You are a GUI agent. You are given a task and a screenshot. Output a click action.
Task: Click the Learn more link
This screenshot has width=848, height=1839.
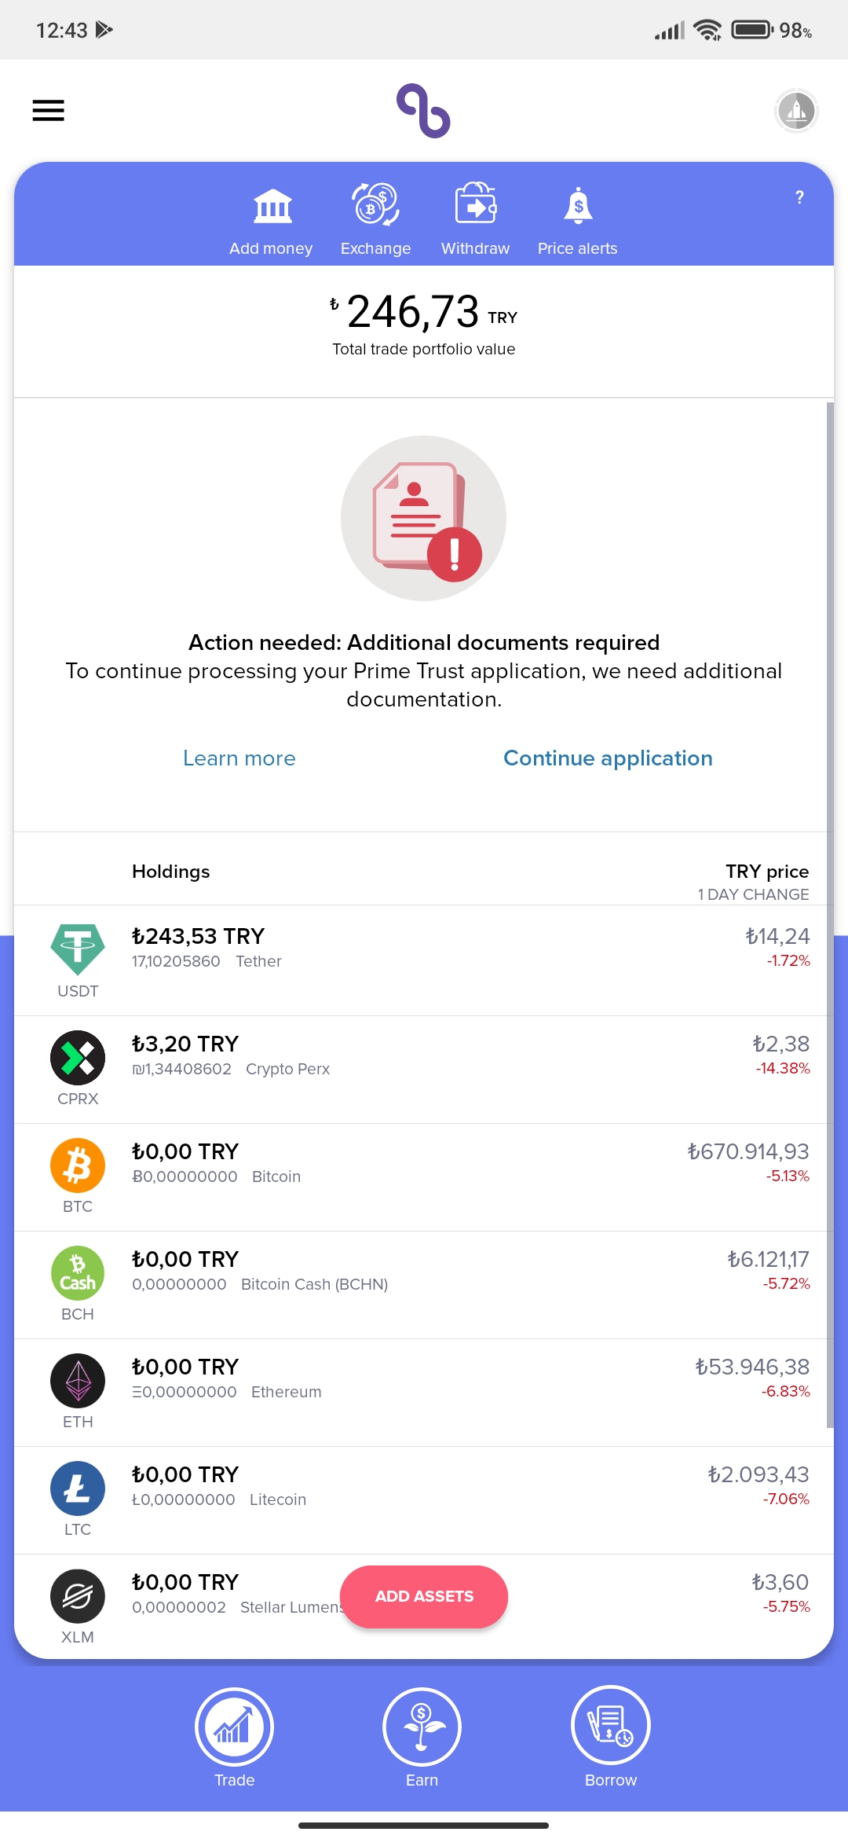click(x=239, y=758)
